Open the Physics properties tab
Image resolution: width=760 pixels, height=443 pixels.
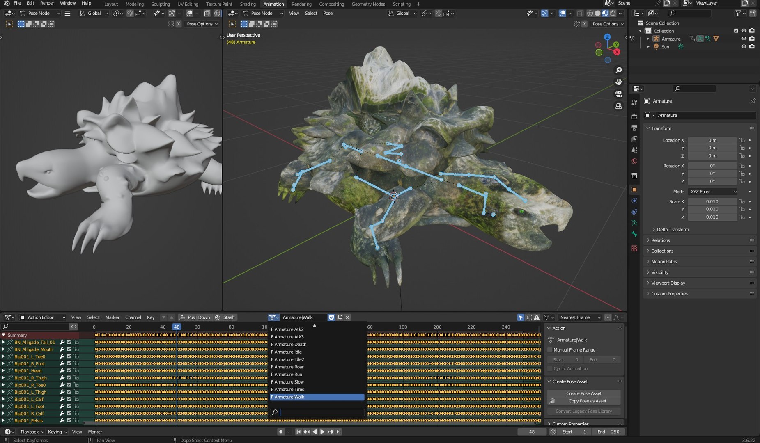coord(634,201)
